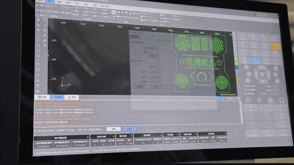Viewport: 294px width, 165px height.
Task: Enable the first unchecked checkbox in the dialog
Action: click(x=141, y=71)
